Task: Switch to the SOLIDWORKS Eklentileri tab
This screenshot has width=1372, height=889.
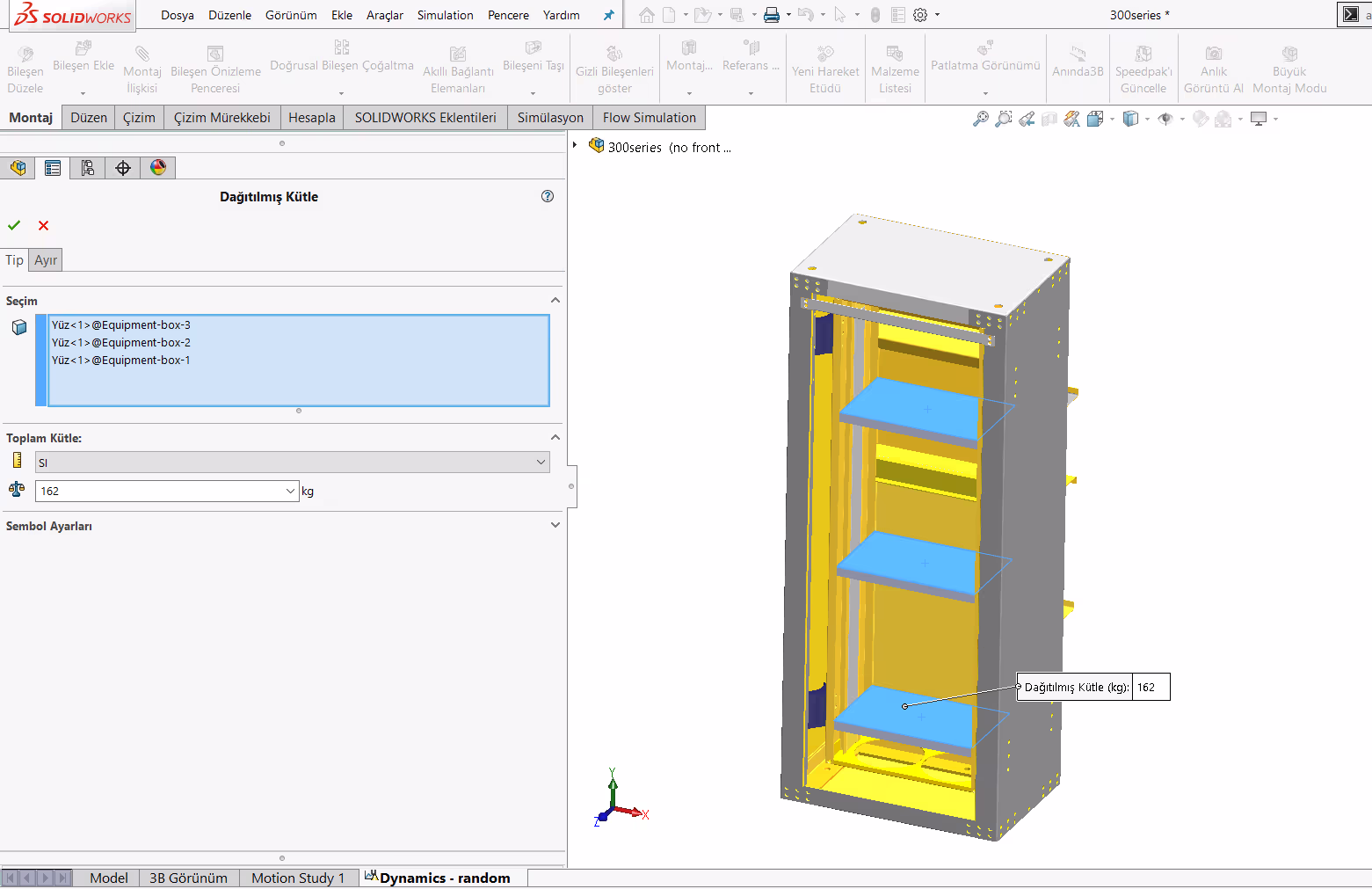Action: [425, 118]
